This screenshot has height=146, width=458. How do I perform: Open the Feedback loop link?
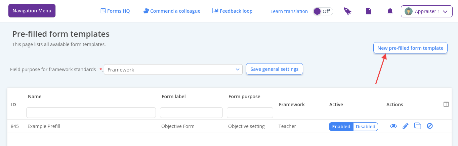coord(233,11)
